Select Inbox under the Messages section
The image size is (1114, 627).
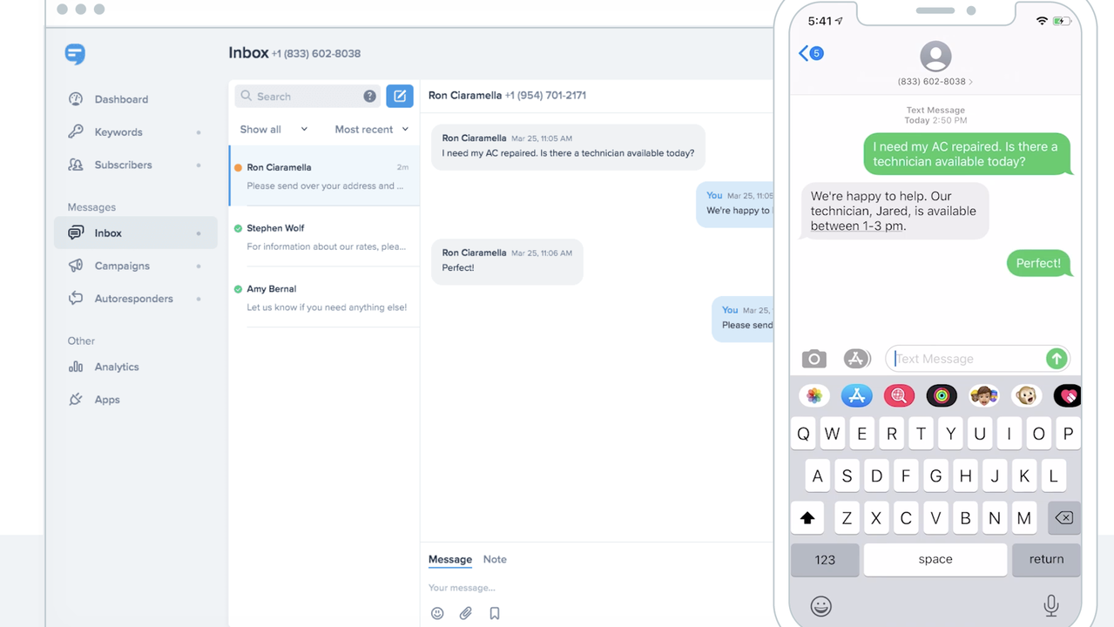pos(107,233)
